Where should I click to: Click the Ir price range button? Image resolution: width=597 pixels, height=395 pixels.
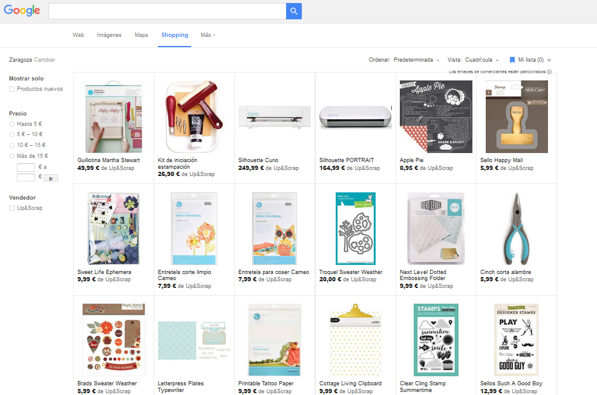tap(51, 178)
